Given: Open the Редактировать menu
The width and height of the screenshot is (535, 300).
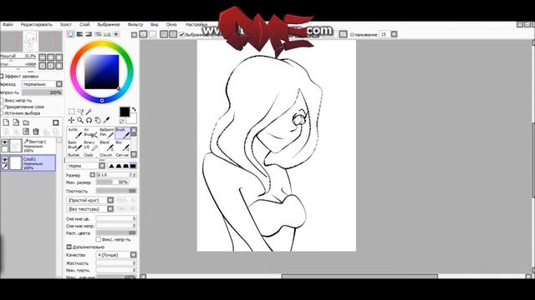Looking at the screenshot, I should 36,24.
